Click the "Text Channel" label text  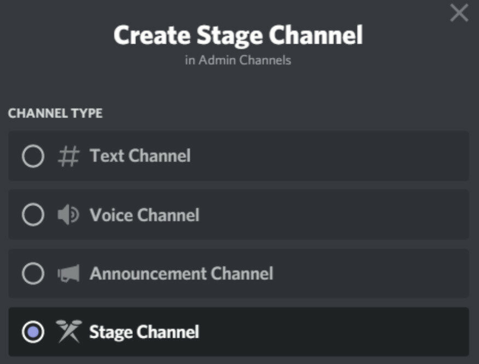(x=140, y=156)
